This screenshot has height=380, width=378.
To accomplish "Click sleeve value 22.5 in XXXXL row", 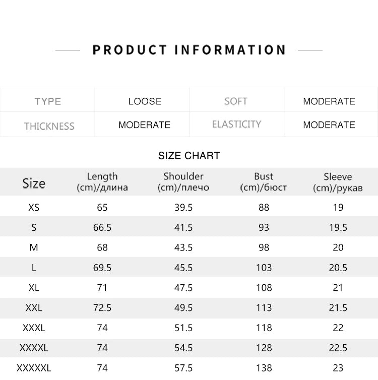I will (338, 348).
